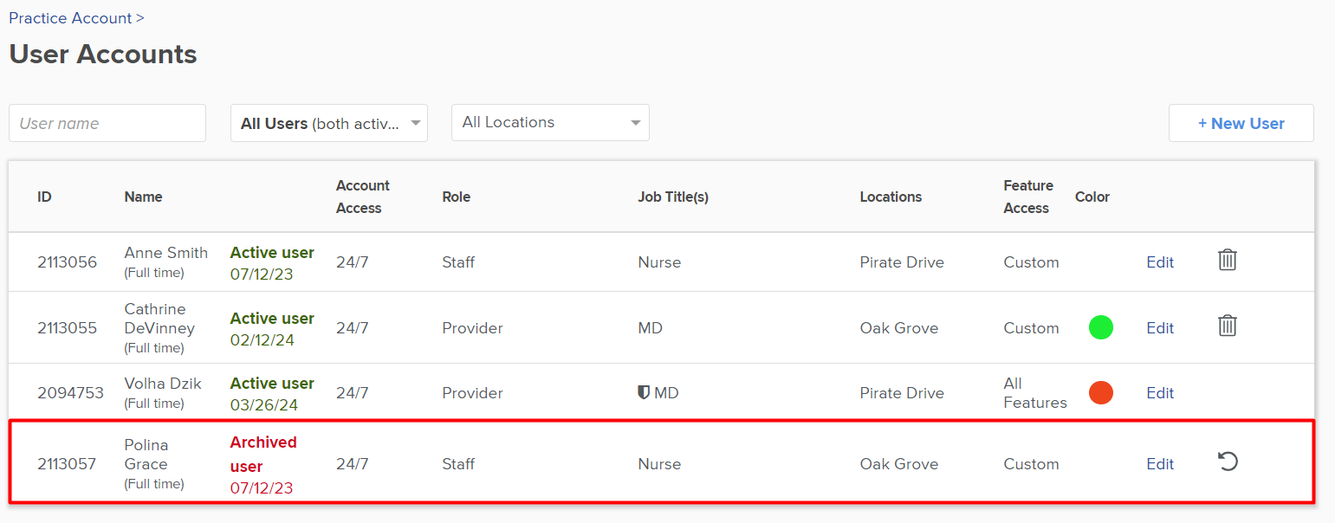1335x523 pixels.
Task: Click the shield icon beside Volha's MD title
Action: coord(644,393)
